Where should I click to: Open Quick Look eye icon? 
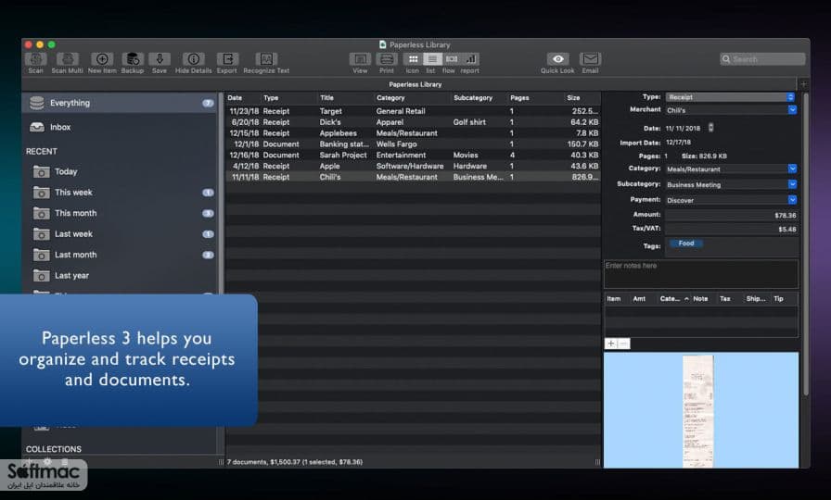tap(557, 59)
